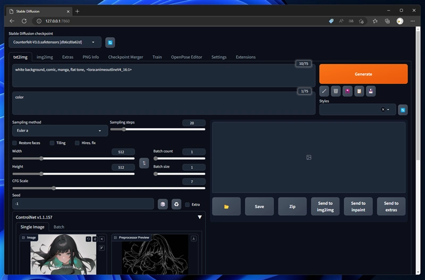Open the Extras tab

pos(68,57)
